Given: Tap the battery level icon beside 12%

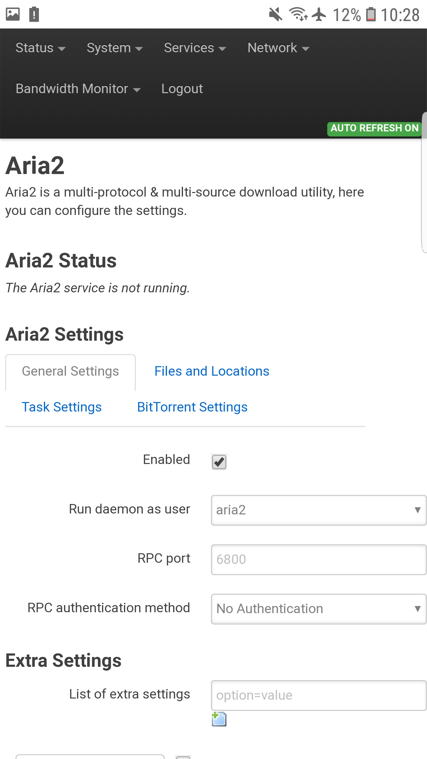Looking at the screenshot, I should pos(371,14).
